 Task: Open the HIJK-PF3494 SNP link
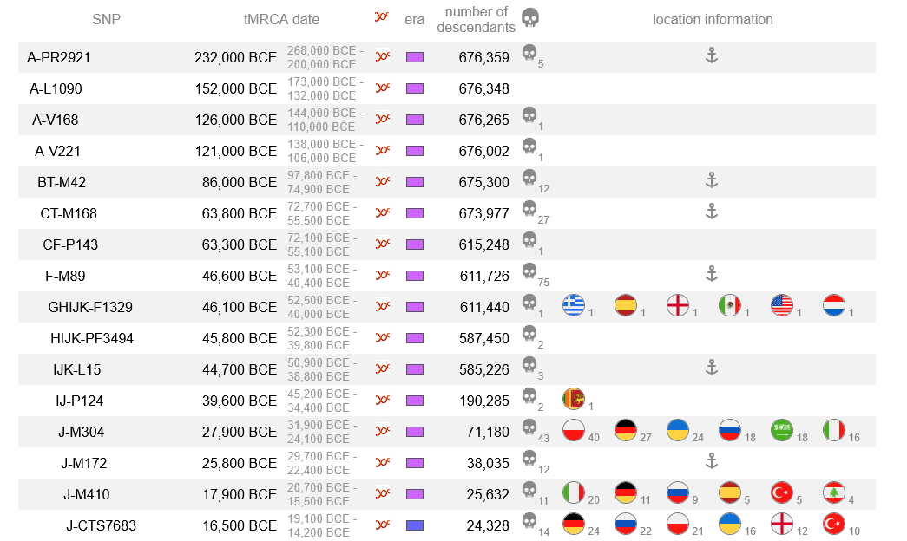[92, 338]
